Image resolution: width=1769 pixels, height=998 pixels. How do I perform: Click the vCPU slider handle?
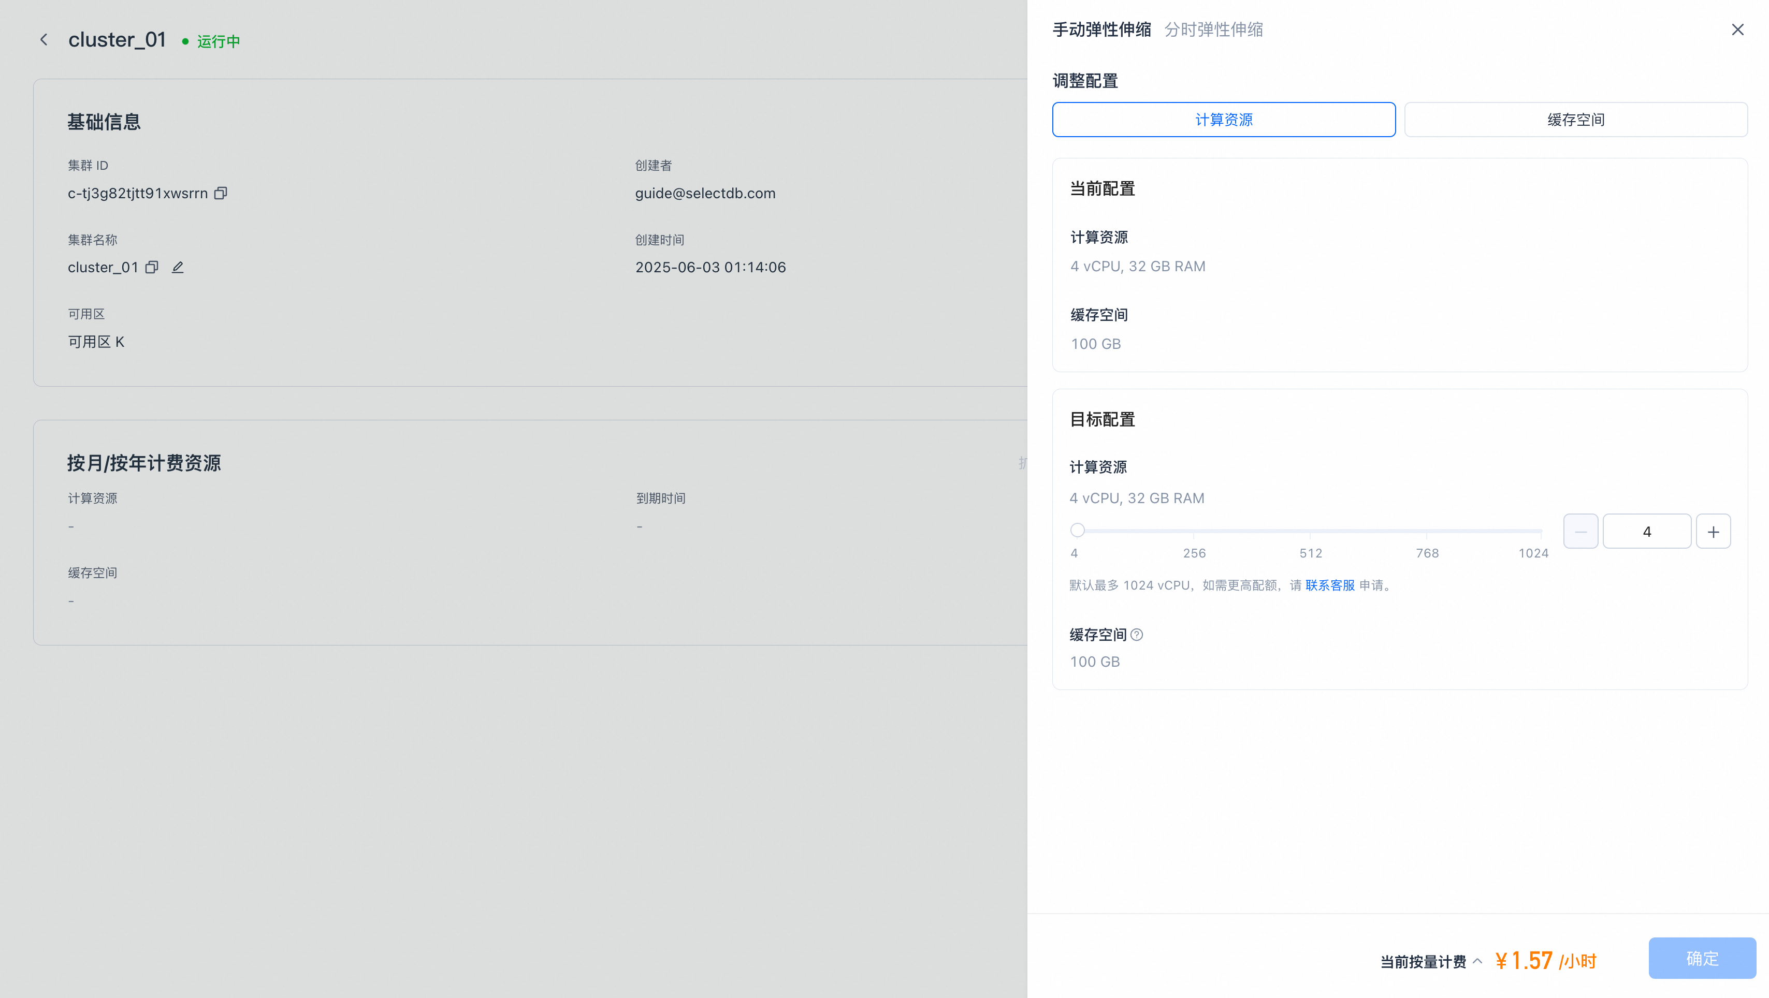[1077, 530]
